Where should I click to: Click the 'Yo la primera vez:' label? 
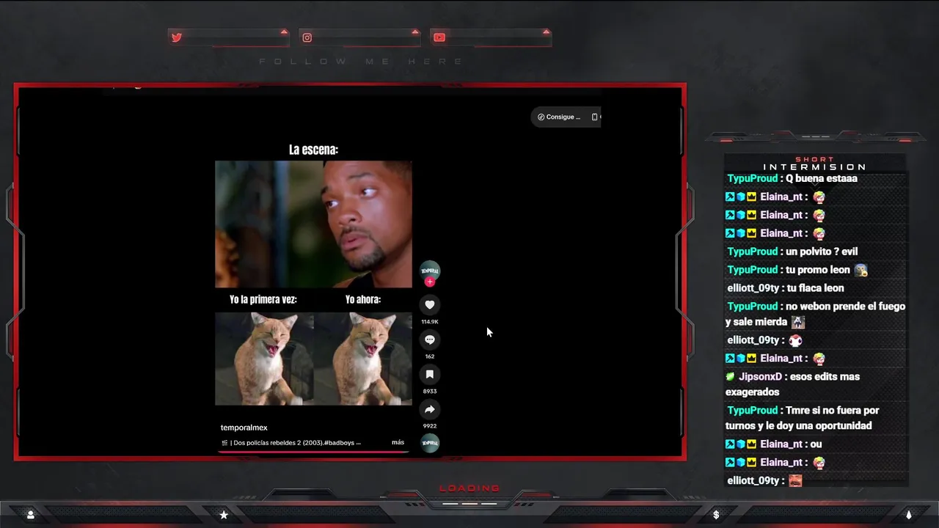point(263,299)
